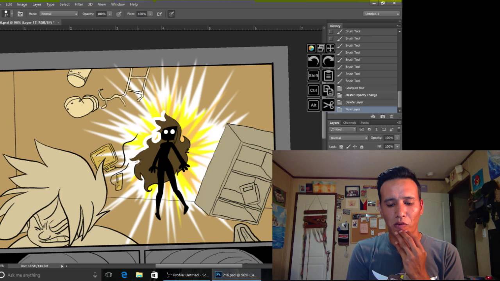Toggle the brush panel icon in options bar
This screenshot has height=281, width=500.
click(20, 14)
